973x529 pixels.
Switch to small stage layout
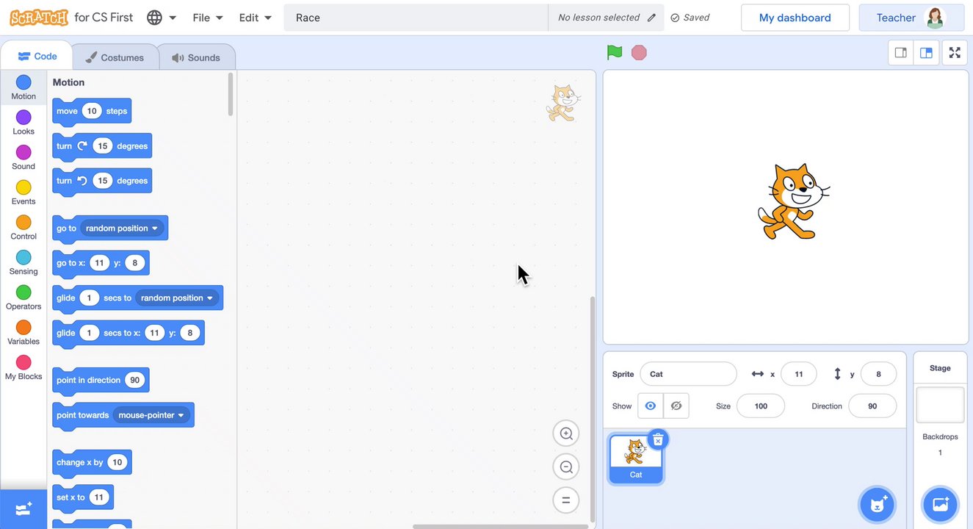tap(901, 53)
